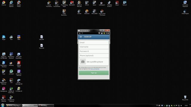
Task: Launch the NVIDIA 3D Vision shortcut
Action: pos(11,90)
